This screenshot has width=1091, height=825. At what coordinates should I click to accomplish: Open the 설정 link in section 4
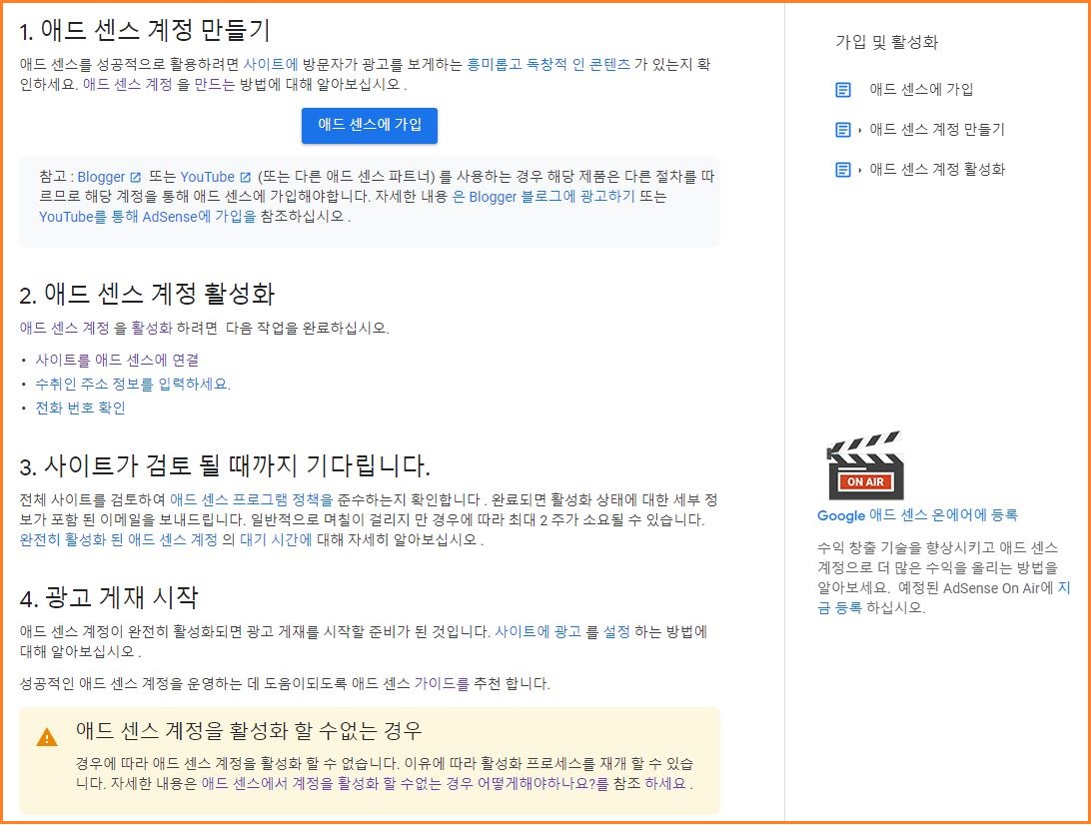click(x=615, y=631)
